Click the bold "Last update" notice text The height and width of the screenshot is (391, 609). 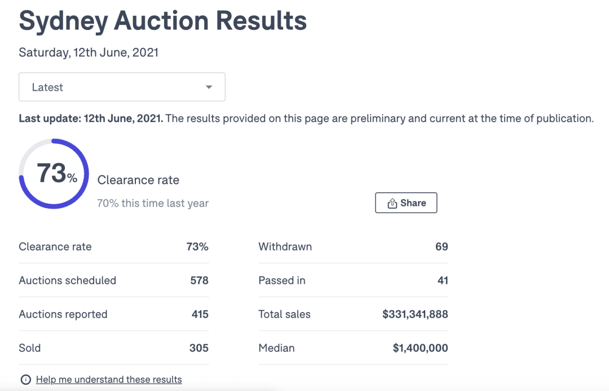pyautogui.click(x=91, y=119)
